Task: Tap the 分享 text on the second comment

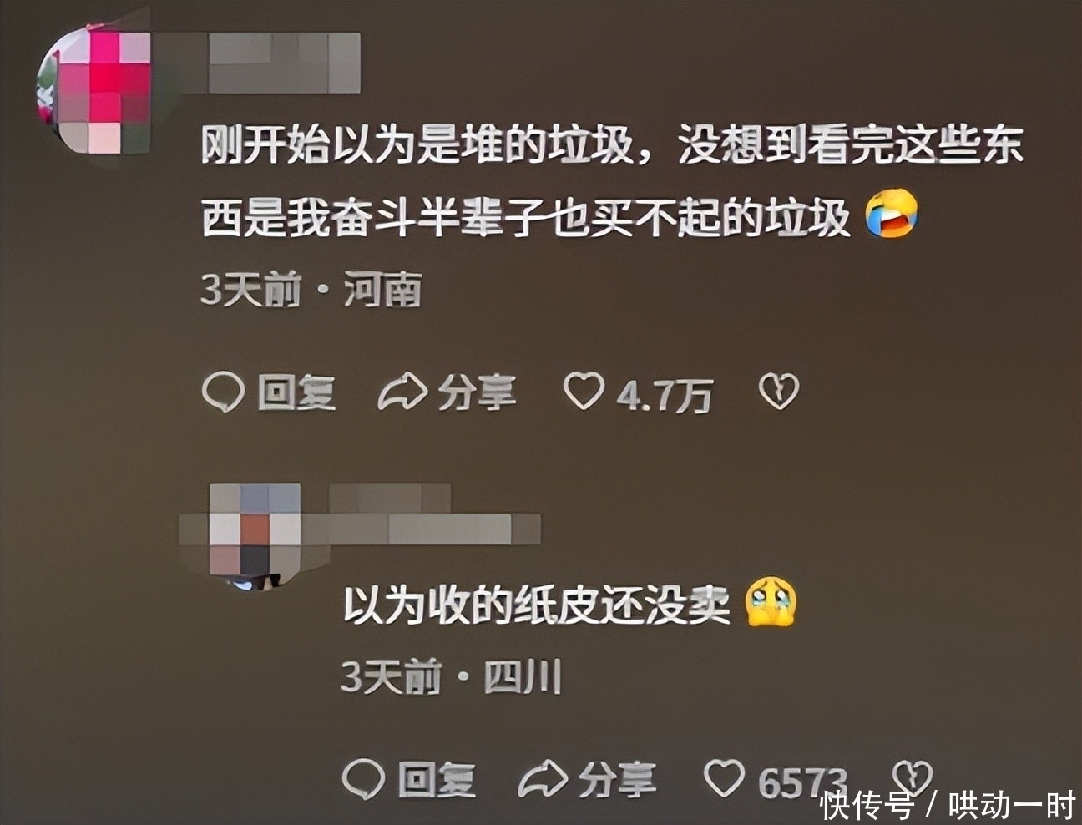Action: click(x=617, y=779)
